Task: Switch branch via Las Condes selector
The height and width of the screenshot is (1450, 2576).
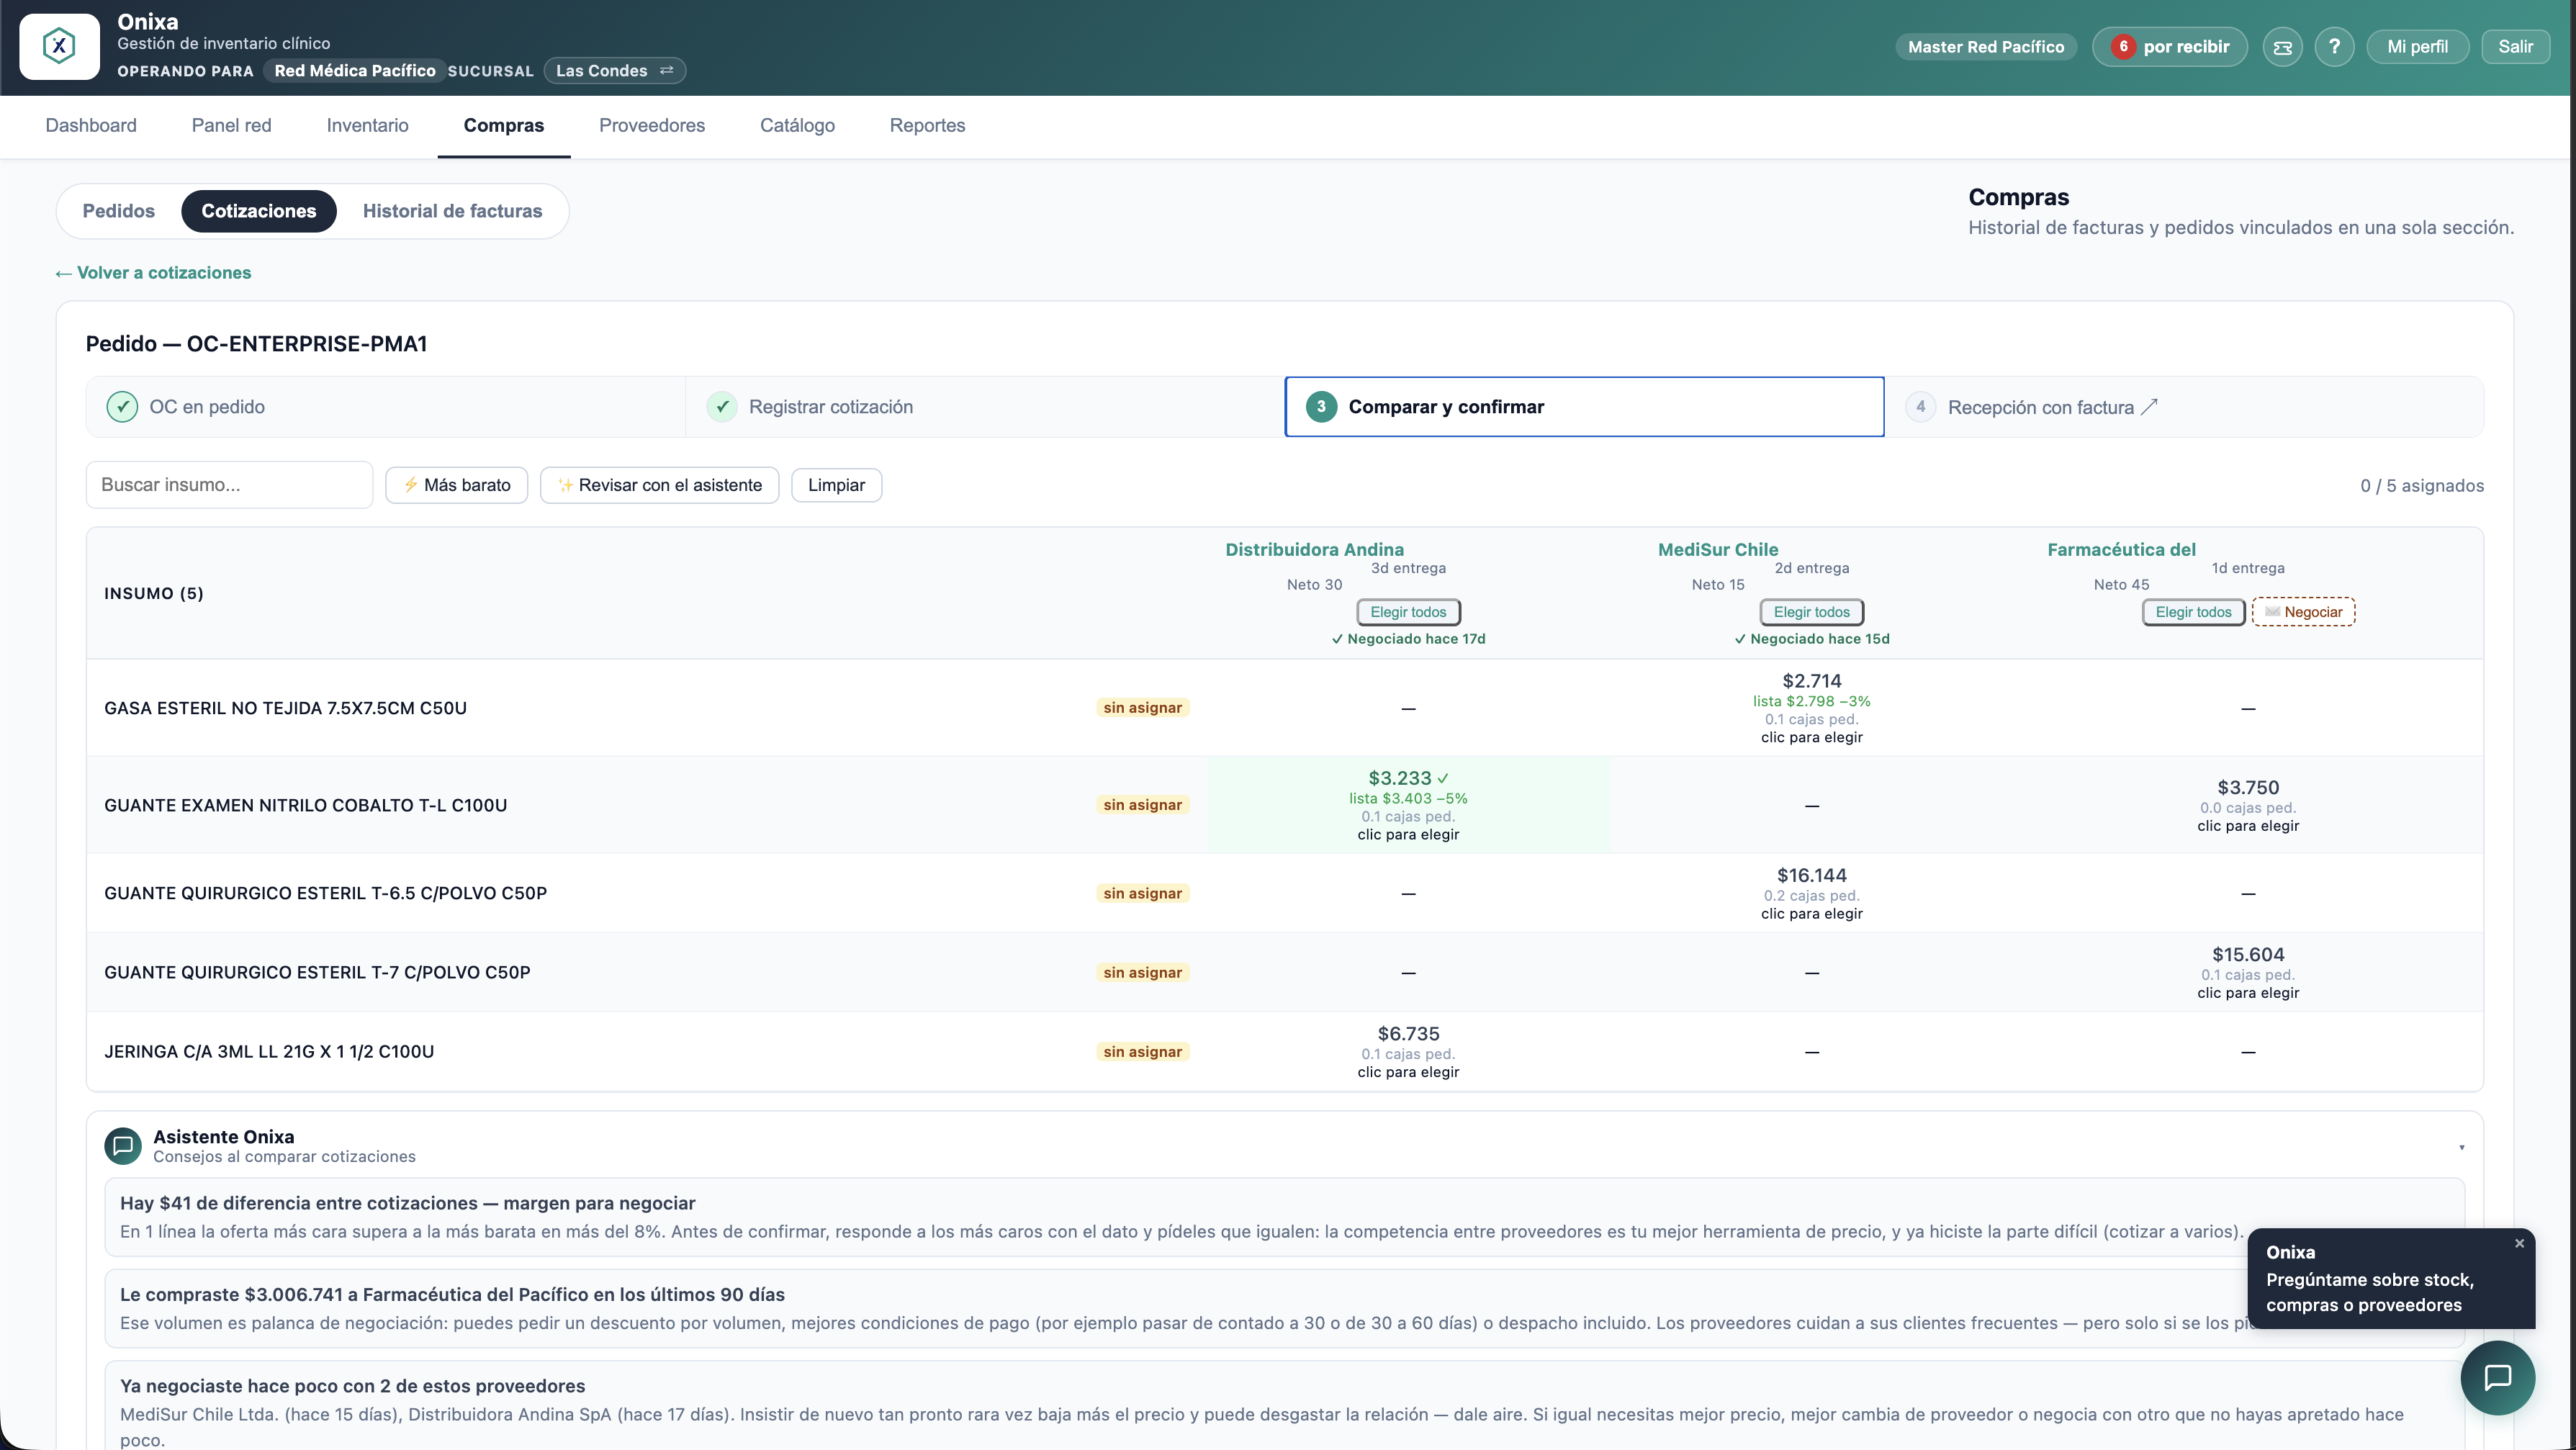Action: [x=614, y=71]
